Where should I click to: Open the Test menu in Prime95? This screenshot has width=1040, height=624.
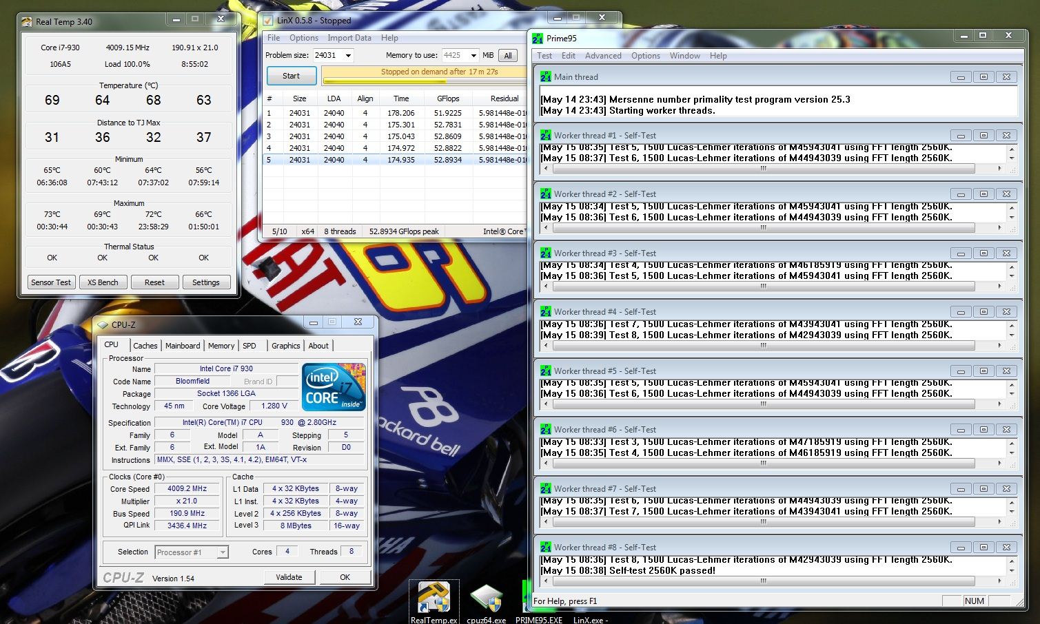[544, 56]
